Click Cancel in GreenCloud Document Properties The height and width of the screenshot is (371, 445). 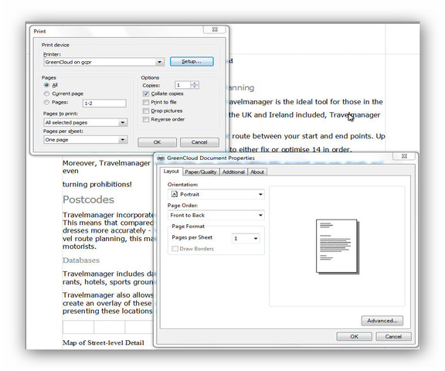393,337
